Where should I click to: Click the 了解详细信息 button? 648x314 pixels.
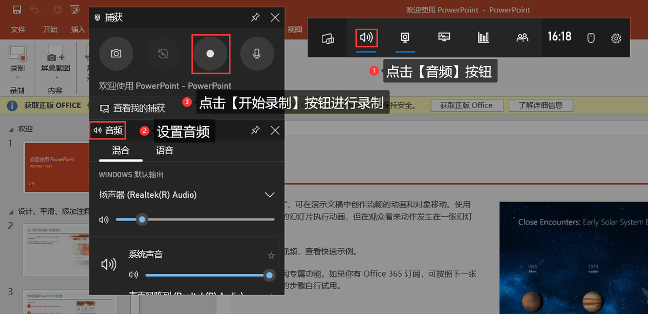pos(541,105)
